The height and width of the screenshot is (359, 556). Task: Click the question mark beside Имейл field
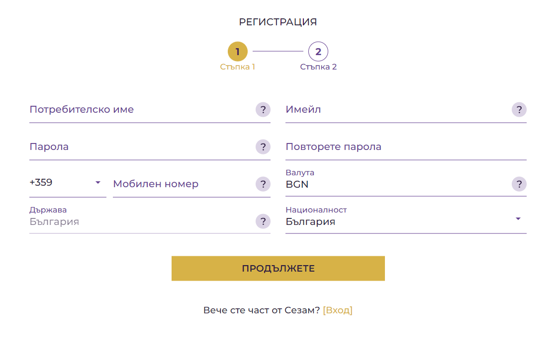pos(519,110)
